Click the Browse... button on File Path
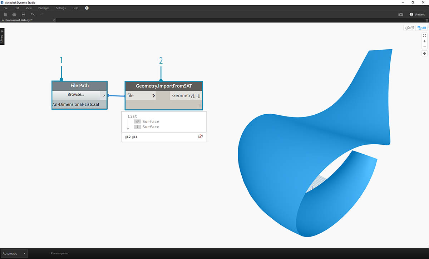 pos(76,95)
